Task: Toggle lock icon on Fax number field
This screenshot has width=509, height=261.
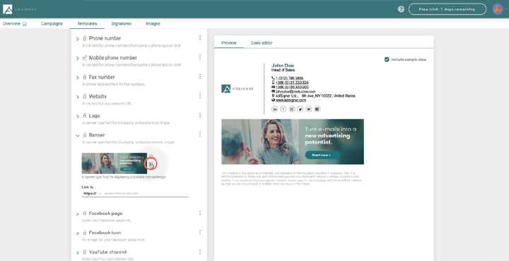Action: tap(85, 77)
